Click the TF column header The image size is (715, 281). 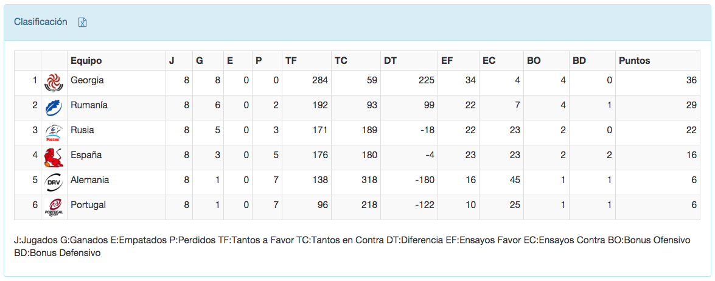click(x=291, y=61)
